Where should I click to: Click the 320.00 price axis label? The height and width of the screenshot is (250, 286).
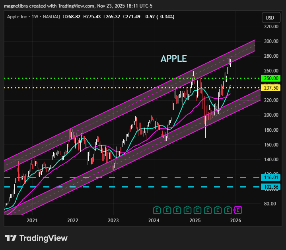(271, 27)
